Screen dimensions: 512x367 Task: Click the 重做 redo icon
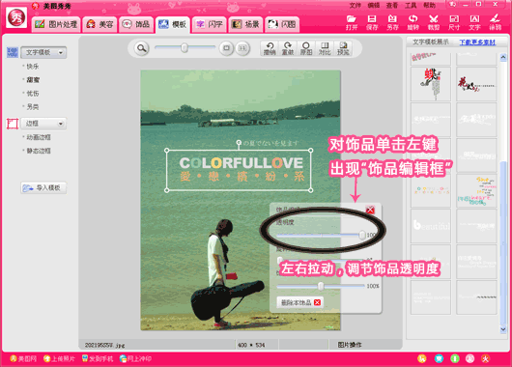[288, 48]
